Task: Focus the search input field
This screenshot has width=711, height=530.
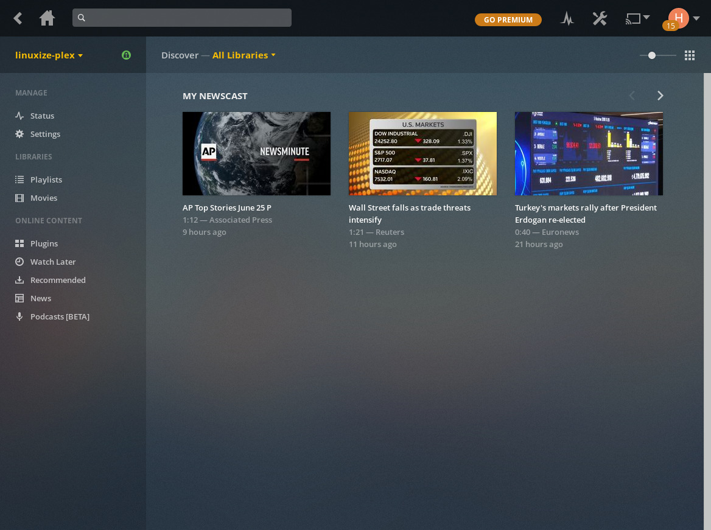Action: coord(182,18)
